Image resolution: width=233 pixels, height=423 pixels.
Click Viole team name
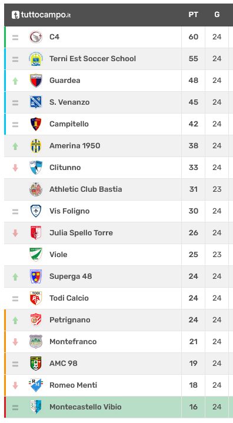[x=58, y=254]
